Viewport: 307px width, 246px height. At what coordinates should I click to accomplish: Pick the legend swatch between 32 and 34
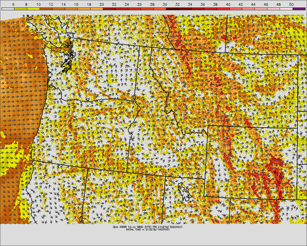[185, 9]
